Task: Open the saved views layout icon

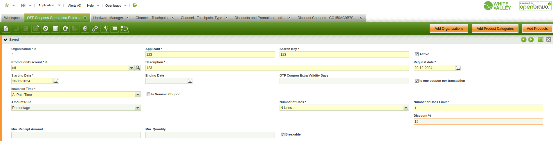Action: (x=115, y=29)
